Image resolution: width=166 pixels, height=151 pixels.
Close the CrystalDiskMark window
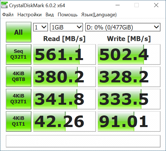point(156,5)
